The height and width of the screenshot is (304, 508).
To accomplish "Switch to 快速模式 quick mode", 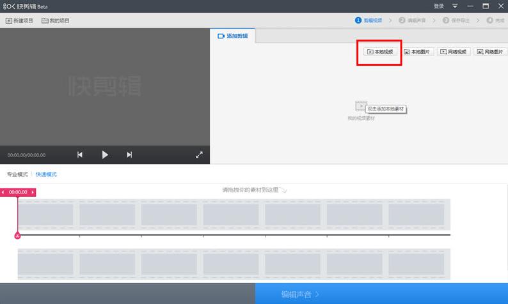I will coord(46,174).
